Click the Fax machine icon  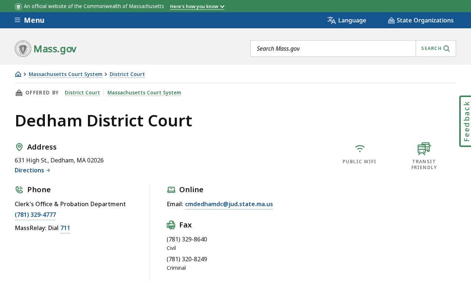pos(171,225)
